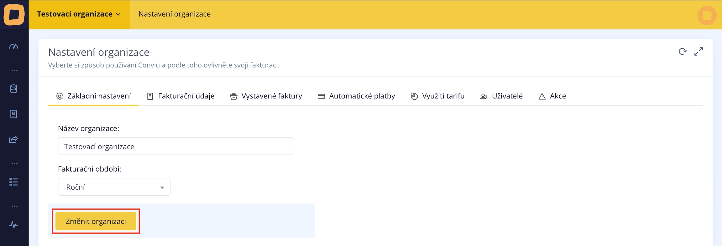This screenshot has height=246, width=722.
Task: Open the database icon in the sidebar
Action: [x=14, y=89]
